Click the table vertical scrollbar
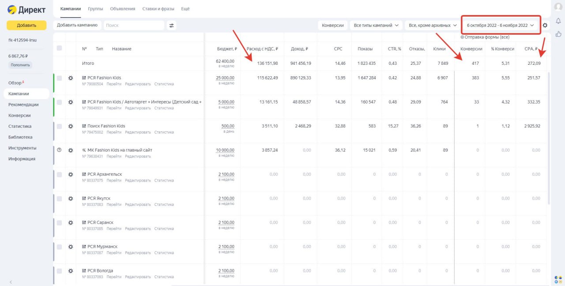 [549, 138]
